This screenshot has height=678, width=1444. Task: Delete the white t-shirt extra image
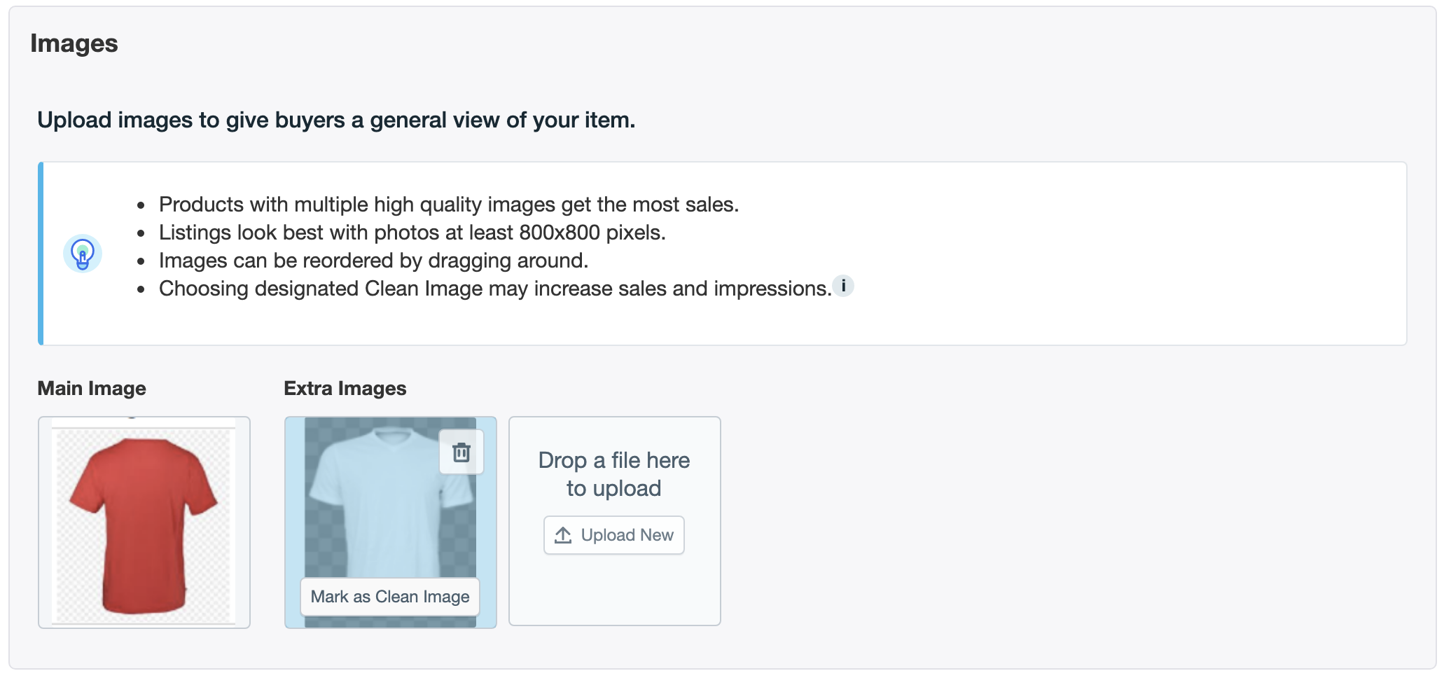(x=461, y=452)
